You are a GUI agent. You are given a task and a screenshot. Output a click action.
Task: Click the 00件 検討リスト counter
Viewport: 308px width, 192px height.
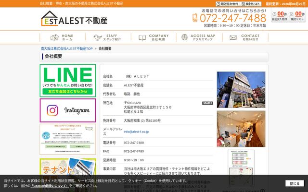pos(297,15)
